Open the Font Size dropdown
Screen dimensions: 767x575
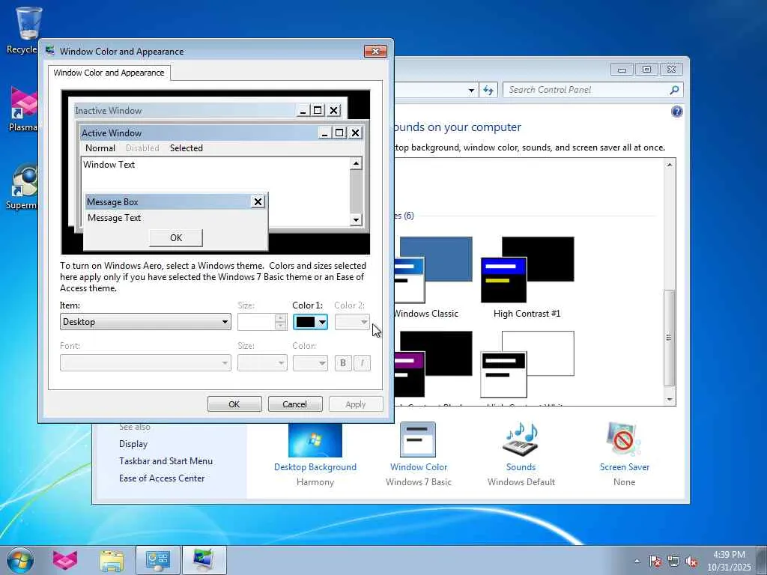coord(262,363)
